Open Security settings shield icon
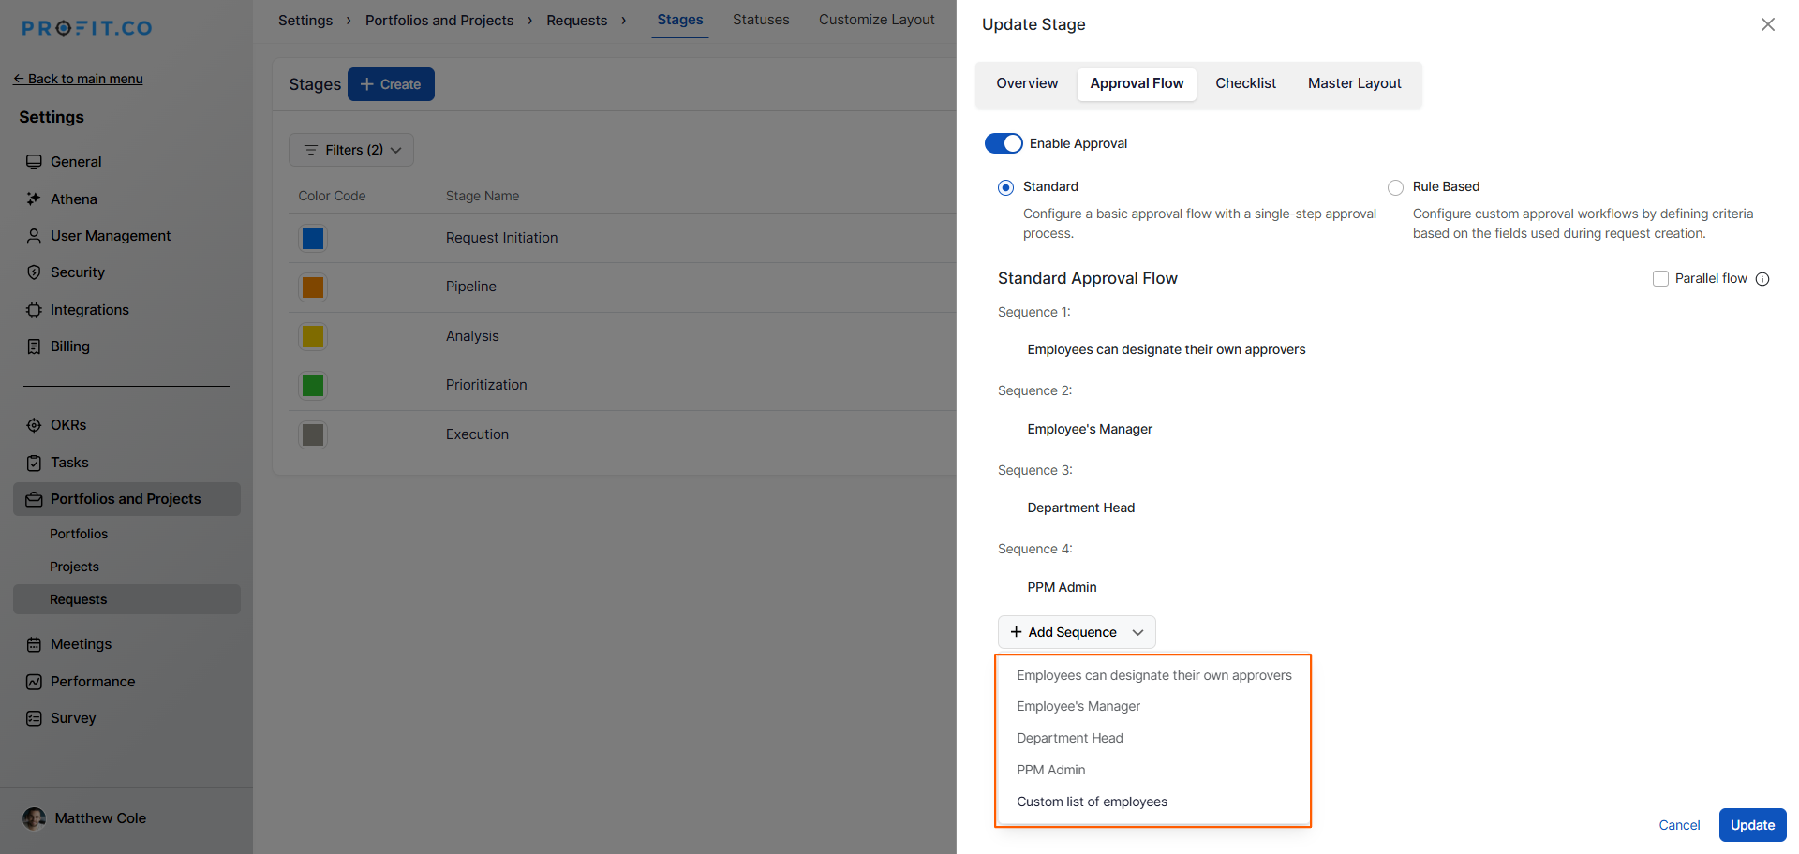The width and height of the screenshot is (1799, 854). [34, 272]
